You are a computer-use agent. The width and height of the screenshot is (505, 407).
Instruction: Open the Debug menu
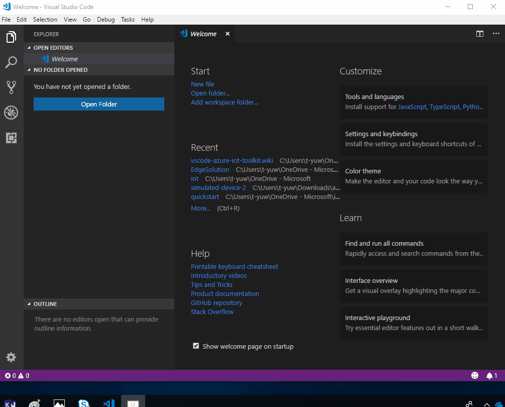pyautogui.click(x=106, y=19)
